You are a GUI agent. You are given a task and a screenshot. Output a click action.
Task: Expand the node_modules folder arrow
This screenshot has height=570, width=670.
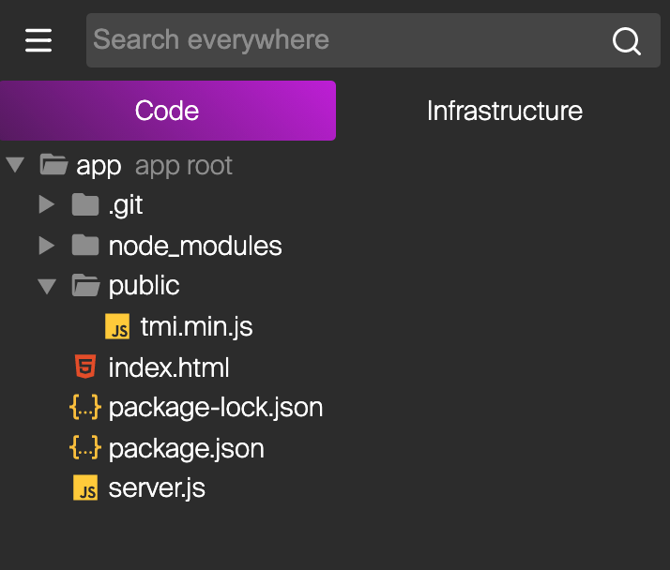pyautogui.click(x=46, y=246)
